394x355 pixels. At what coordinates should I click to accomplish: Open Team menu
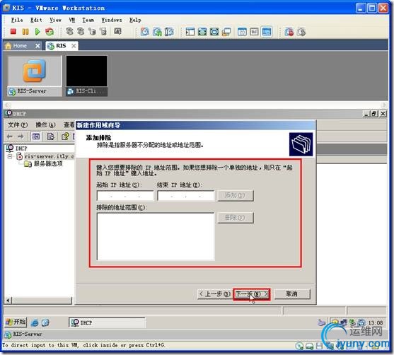(x=88, y=20)
